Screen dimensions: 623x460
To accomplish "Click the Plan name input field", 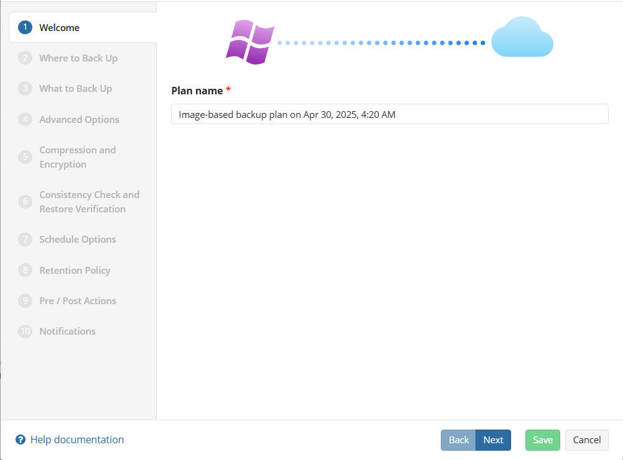I will (389, 114).
